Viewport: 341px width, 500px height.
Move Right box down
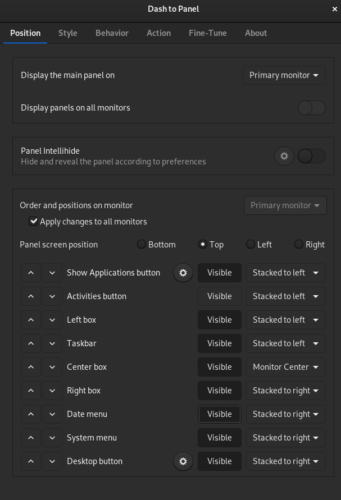pos(52,391)
